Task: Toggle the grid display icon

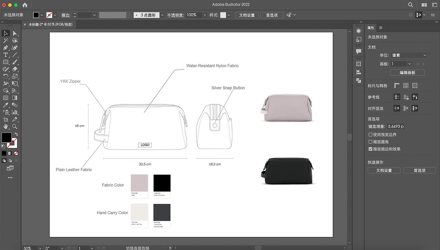Action: pos(406,86)
